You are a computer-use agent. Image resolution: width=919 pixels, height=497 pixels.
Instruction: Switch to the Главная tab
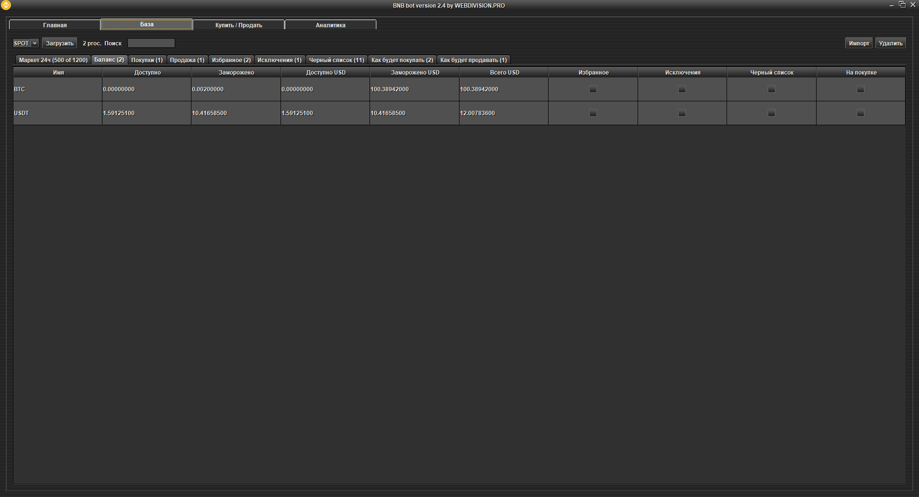click(55, 25)
